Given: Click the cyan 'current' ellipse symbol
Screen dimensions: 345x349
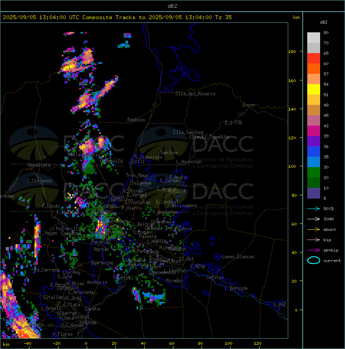Looking at the screenshot, I should (313, 260).
